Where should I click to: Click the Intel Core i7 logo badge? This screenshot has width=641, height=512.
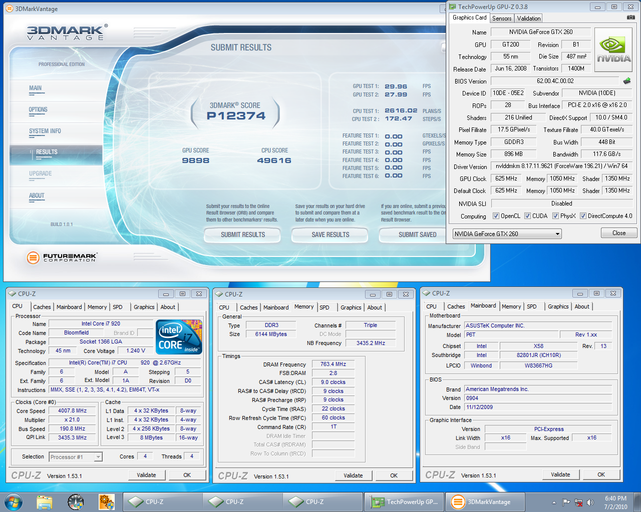(x=179, y=337)
